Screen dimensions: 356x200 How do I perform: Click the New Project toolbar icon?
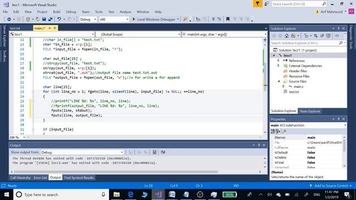28,19
